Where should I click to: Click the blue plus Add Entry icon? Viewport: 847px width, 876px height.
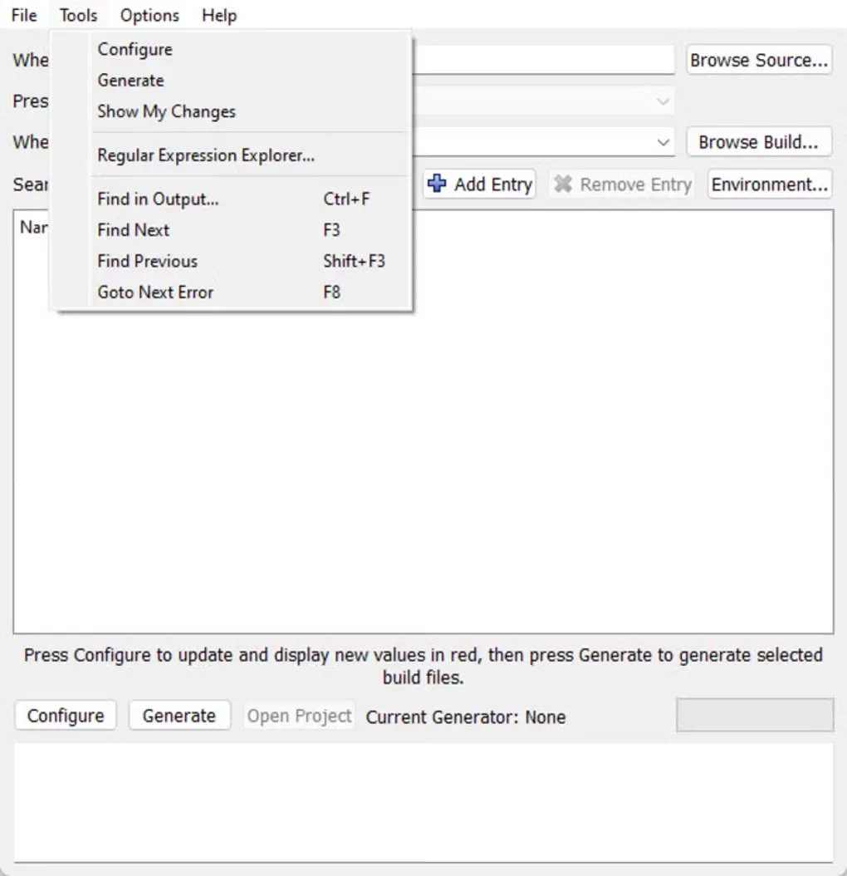(x=437, y=183)
